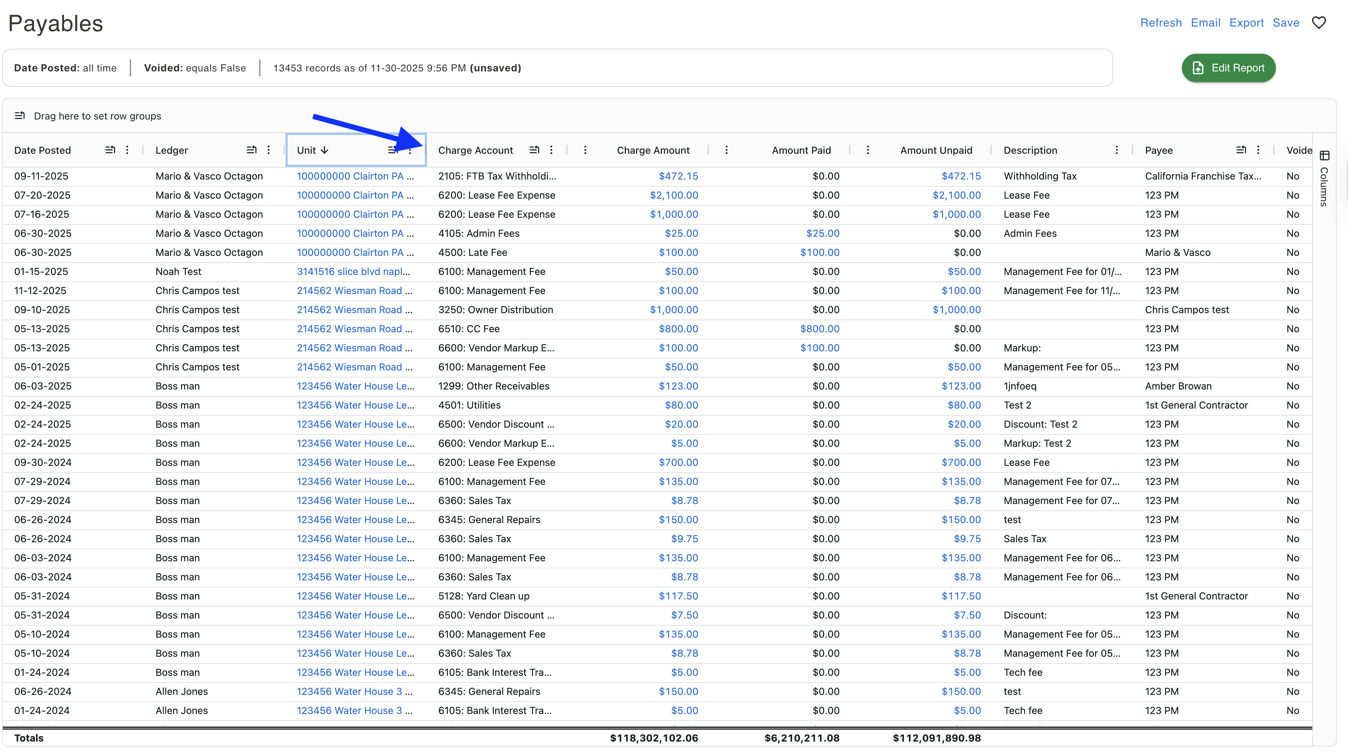Click the Ledger row group icon
The width and height of the screenshot is (1348, 755).
pyautogui.click(x=251, y=150)
